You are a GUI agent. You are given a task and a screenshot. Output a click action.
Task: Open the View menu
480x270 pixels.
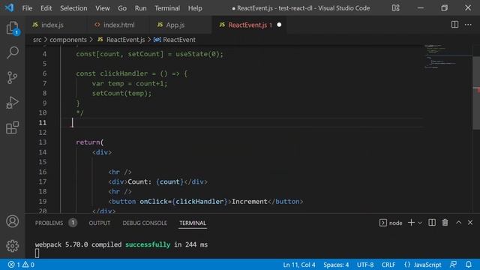[103, 8]
